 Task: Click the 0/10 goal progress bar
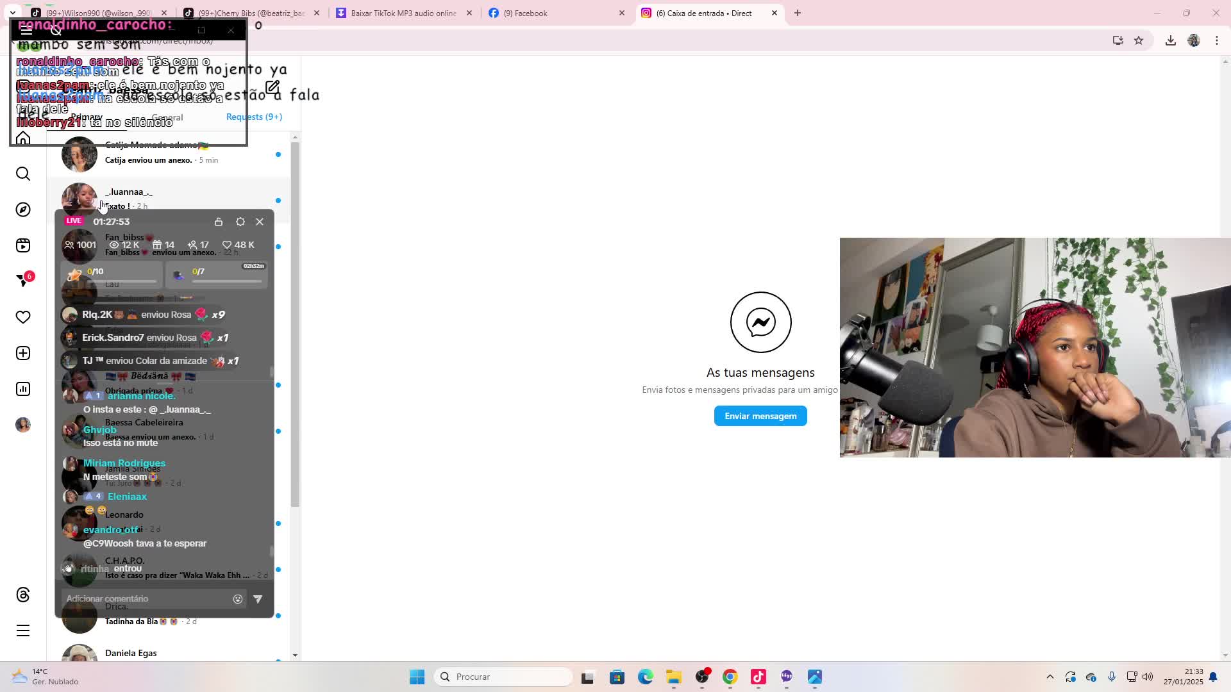(x=112, y=276)
